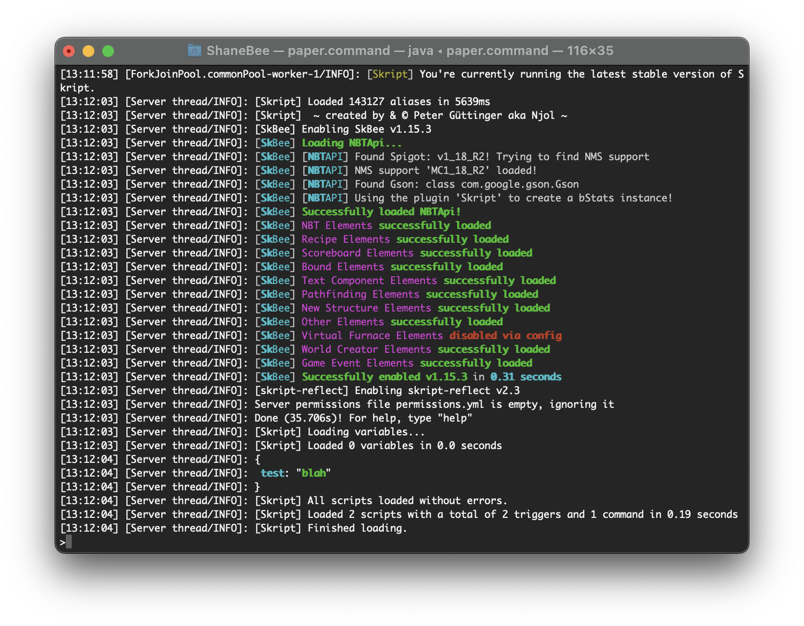The width and height of the screenshot is (804, 626).
Task: Click the folder icon in the title bar
Action: point(195,51)
